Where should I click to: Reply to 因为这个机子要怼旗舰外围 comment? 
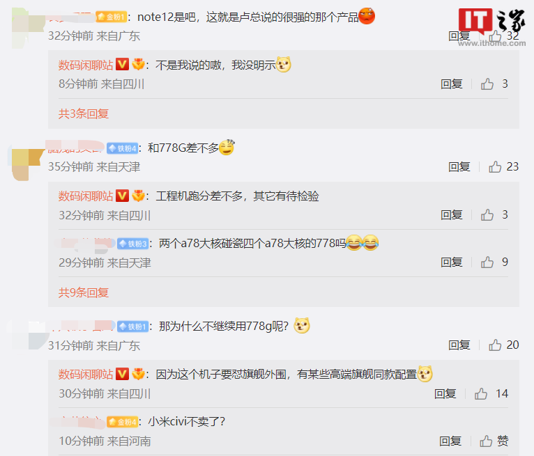point(445,394)
